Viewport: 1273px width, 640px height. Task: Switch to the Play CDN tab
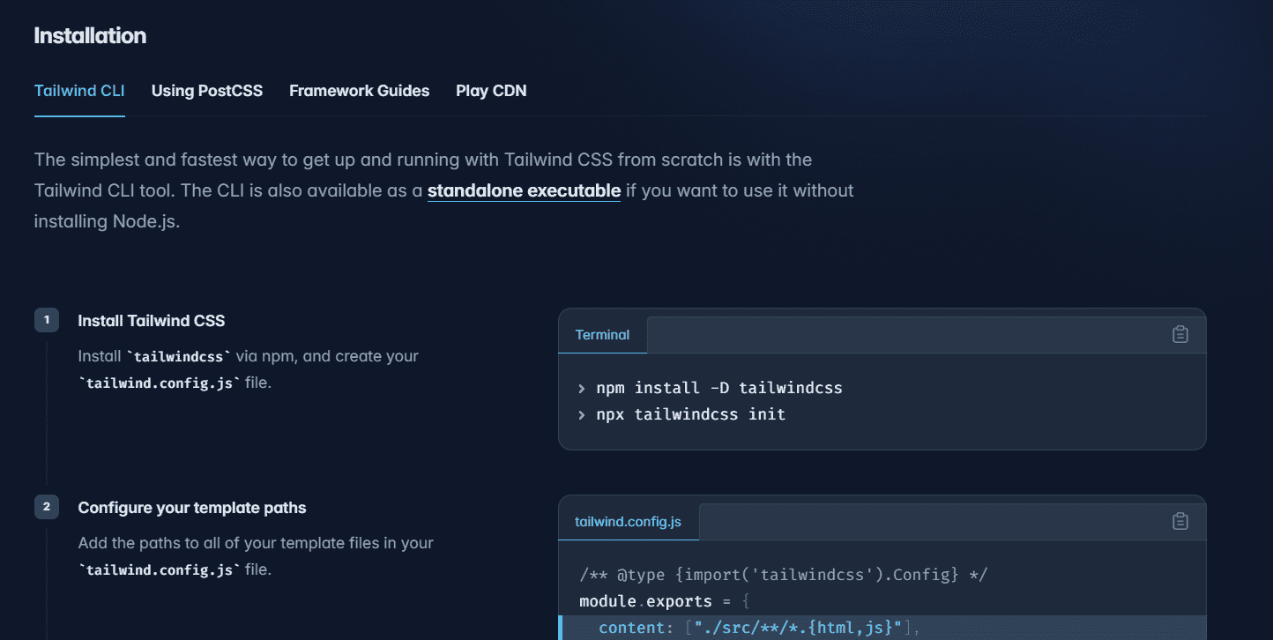pyautogui.click(x=491, y=91)
